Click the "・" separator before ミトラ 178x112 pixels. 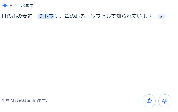click(x=35, y=16)
